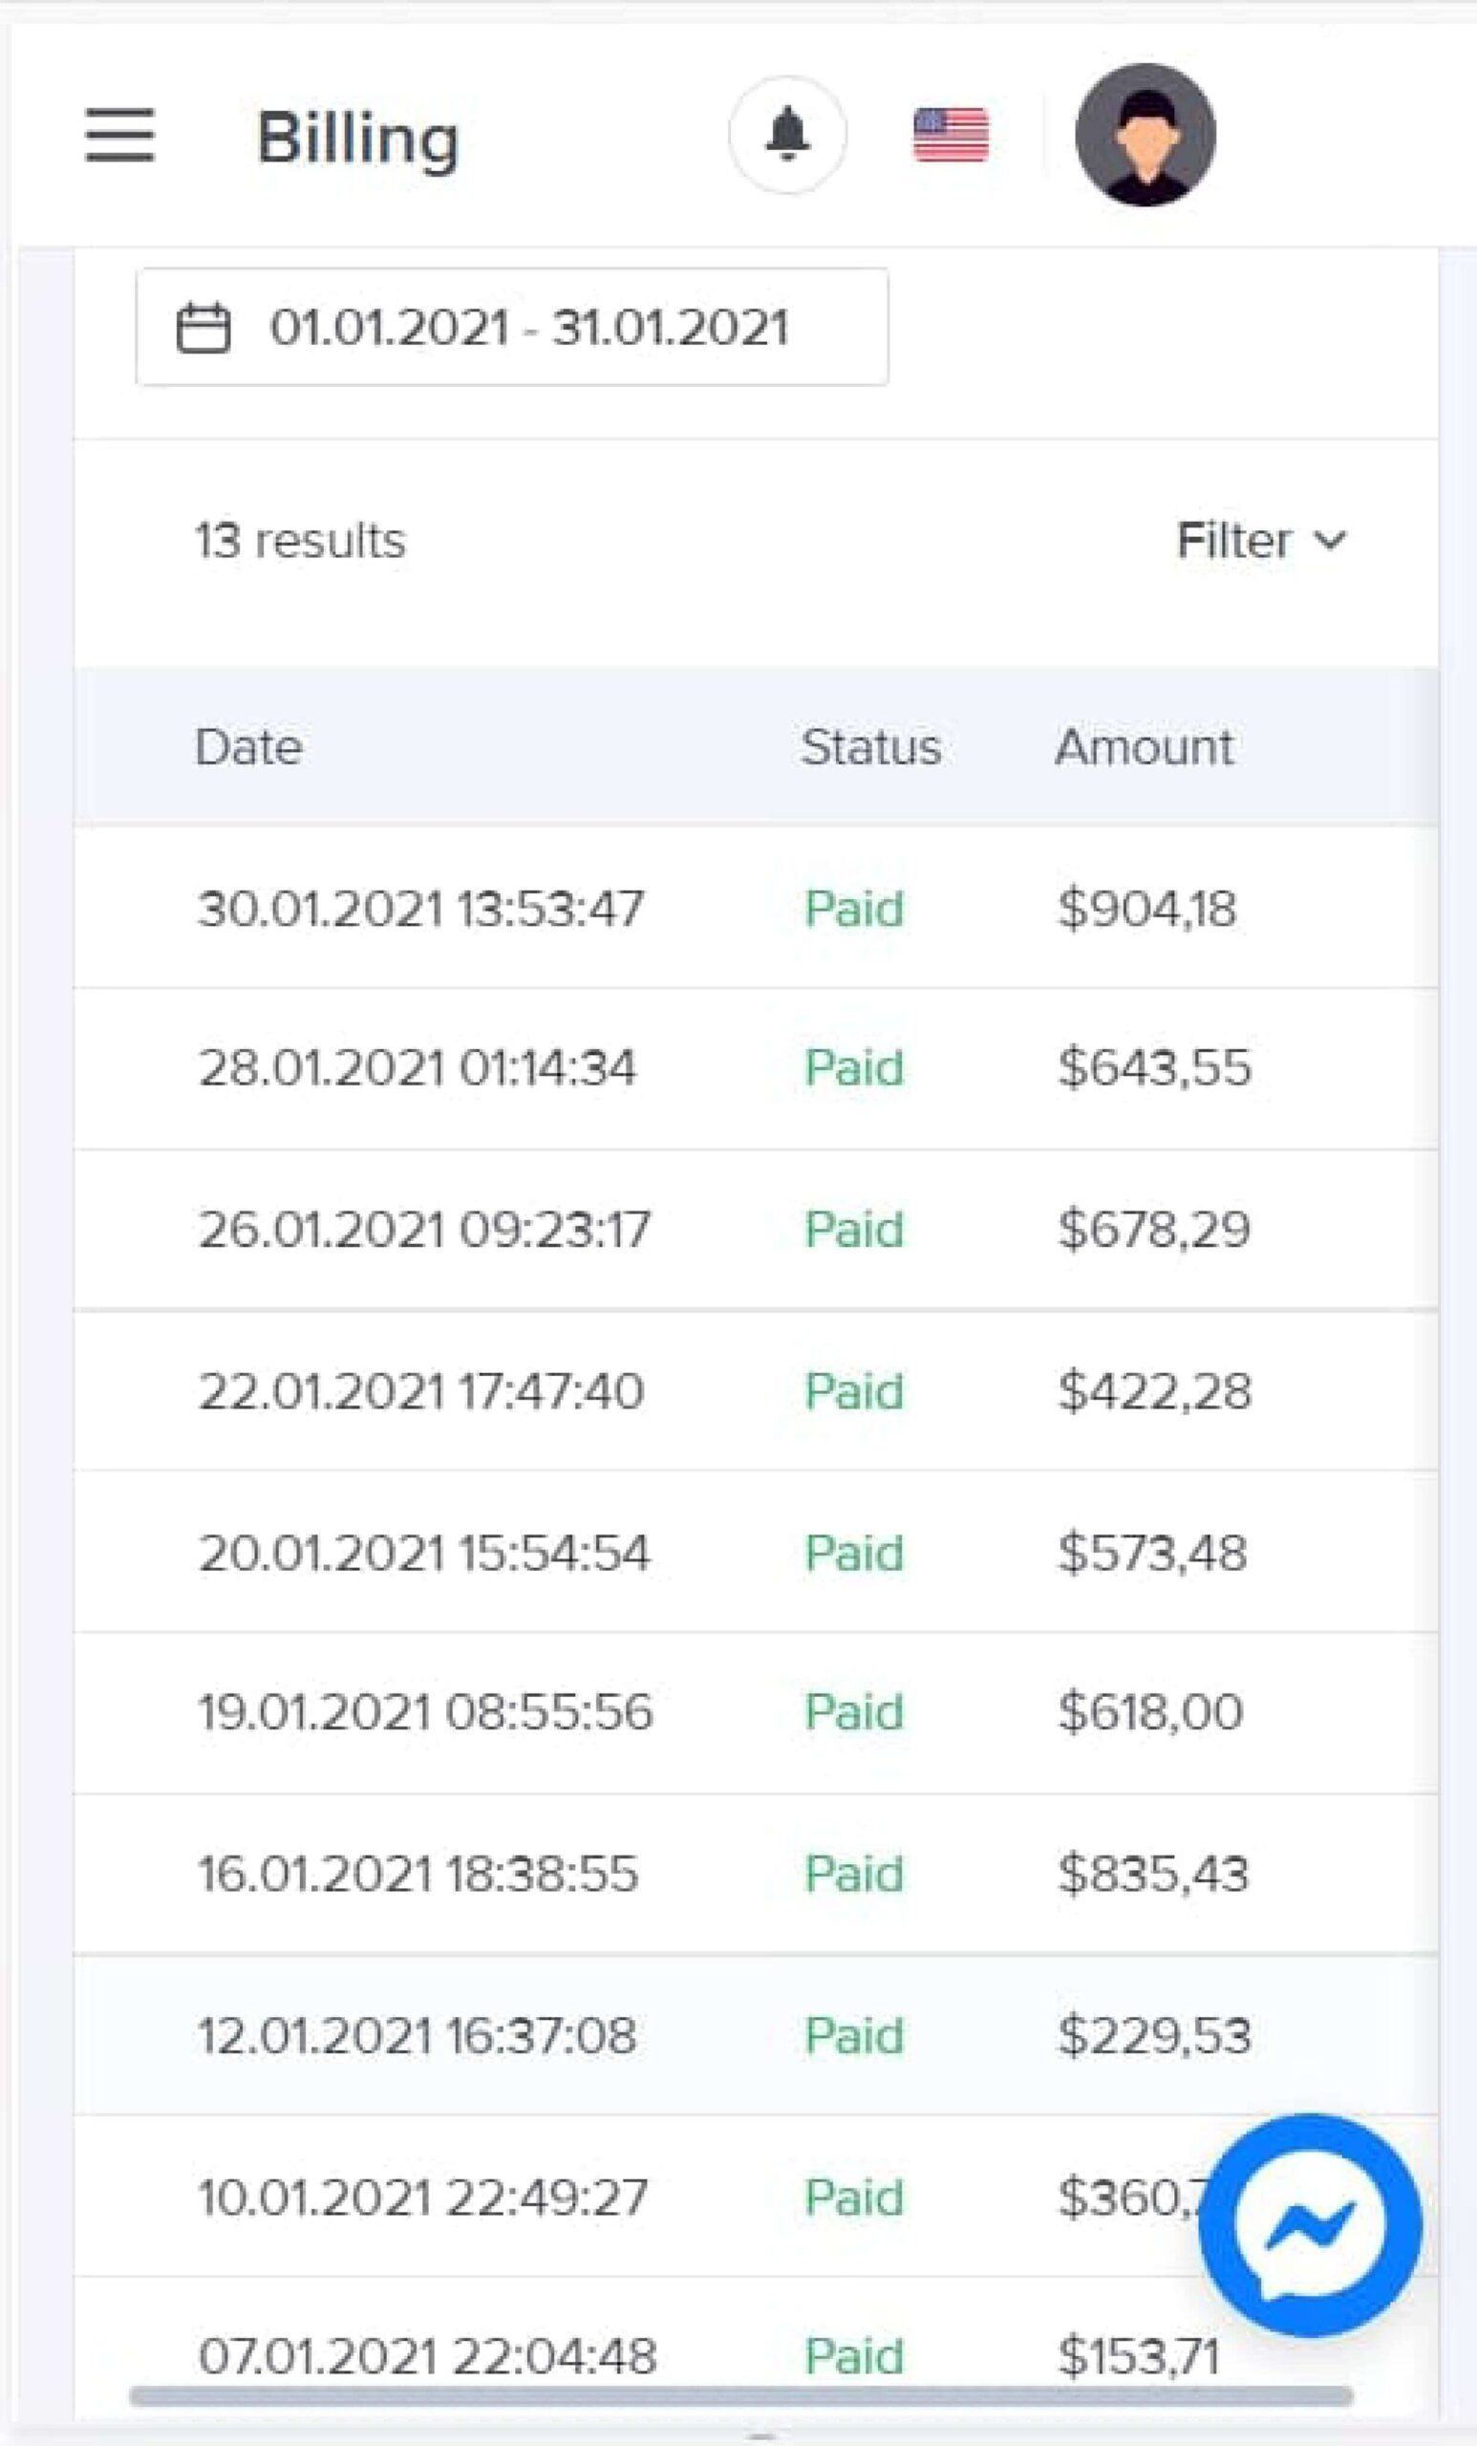Open the Messenger chat bubble

point(1310,2225)
